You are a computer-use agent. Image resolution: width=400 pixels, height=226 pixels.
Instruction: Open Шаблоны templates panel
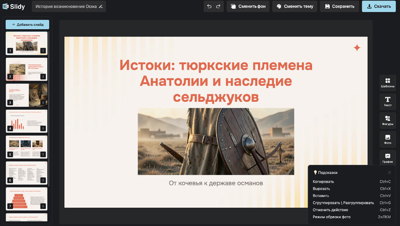tap(387, 83)
